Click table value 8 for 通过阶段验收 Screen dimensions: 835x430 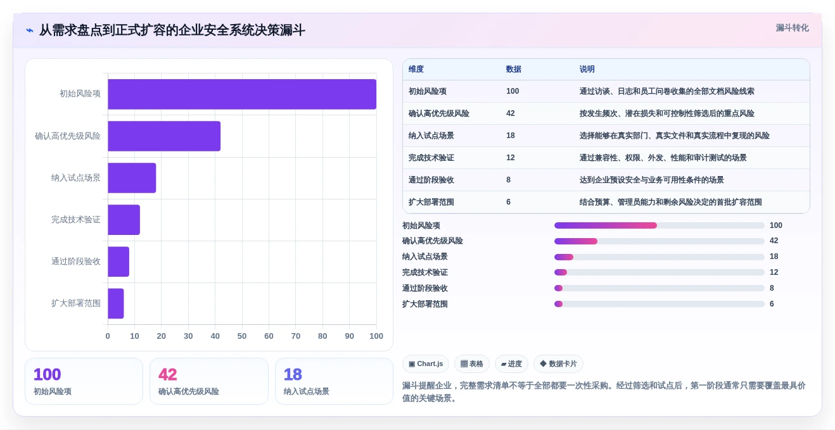pyautogui.click(x=509, y=180)
